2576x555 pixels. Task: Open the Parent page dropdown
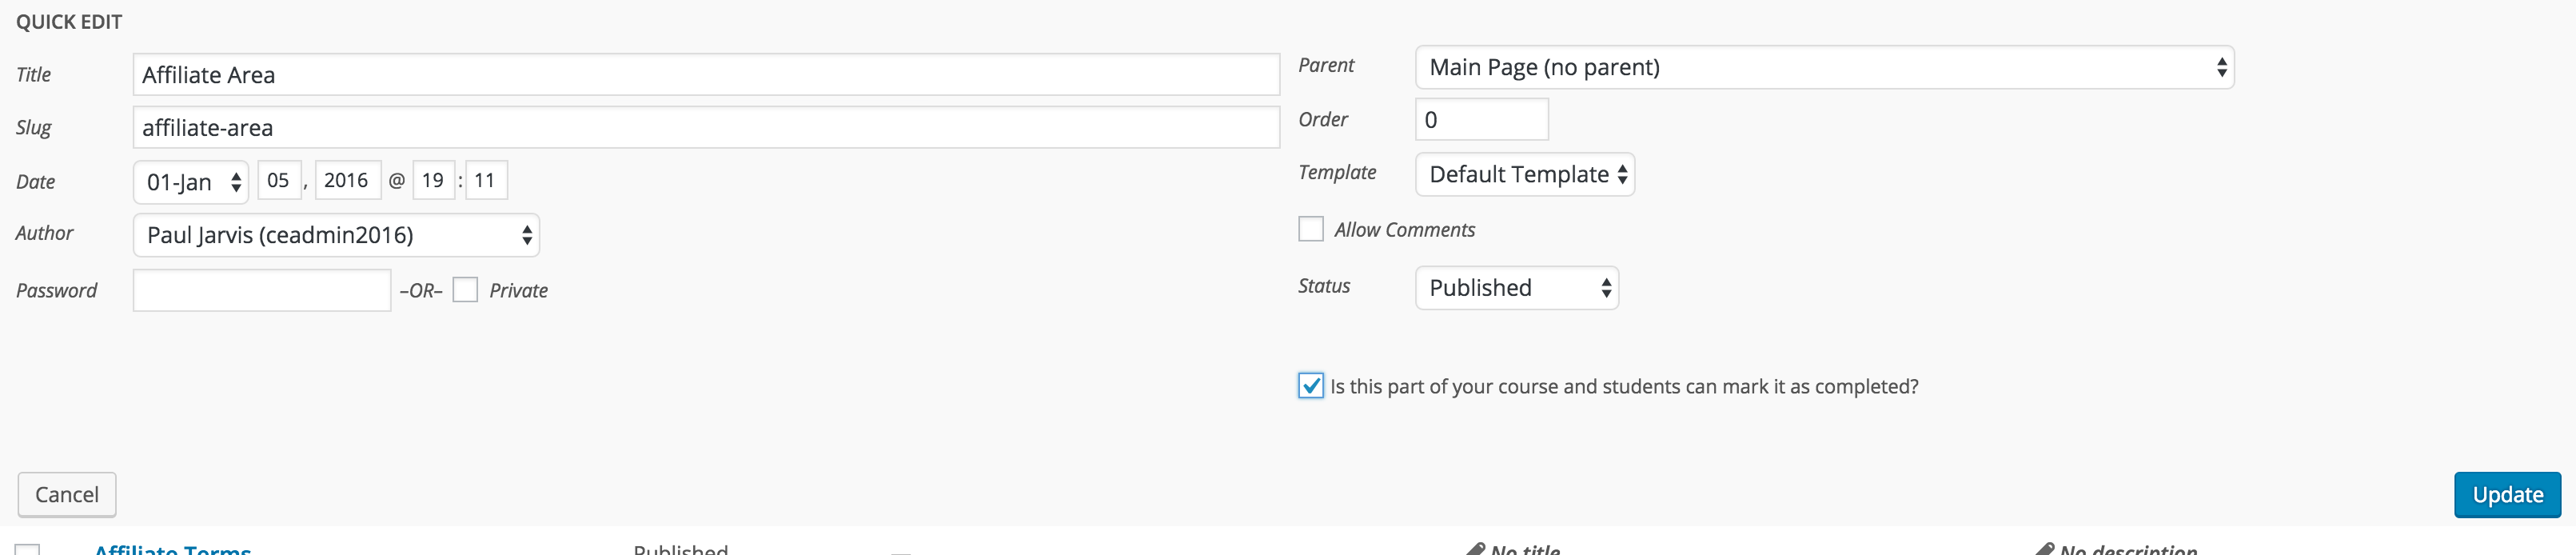tap(1824, 68)
